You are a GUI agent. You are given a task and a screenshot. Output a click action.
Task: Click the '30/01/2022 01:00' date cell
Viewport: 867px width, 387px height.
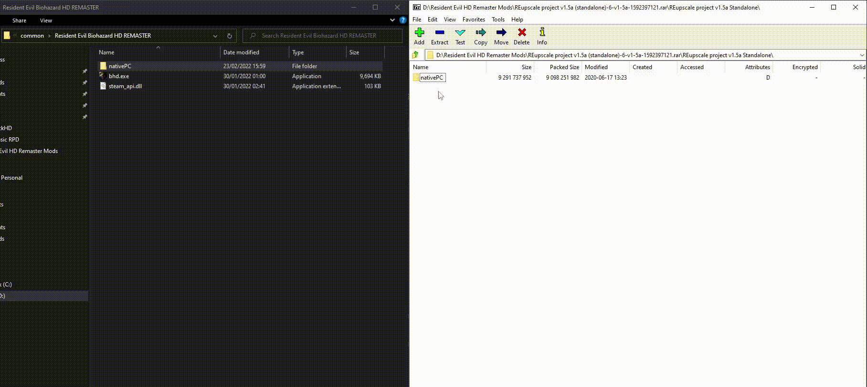click(244, 76)
